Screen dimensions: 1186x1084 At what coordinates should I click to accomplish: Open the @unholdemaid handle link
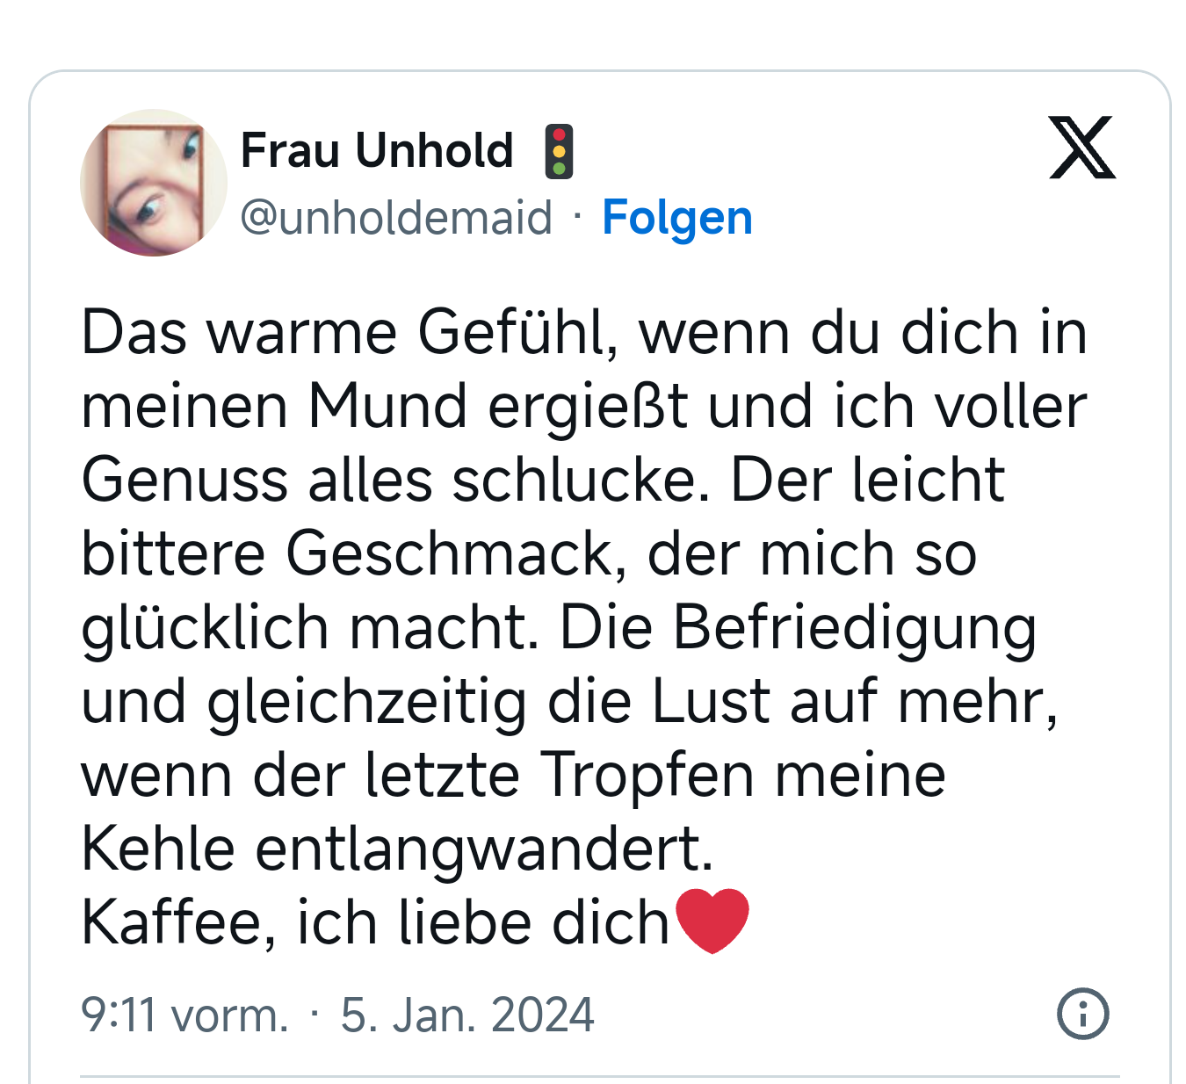396,217
